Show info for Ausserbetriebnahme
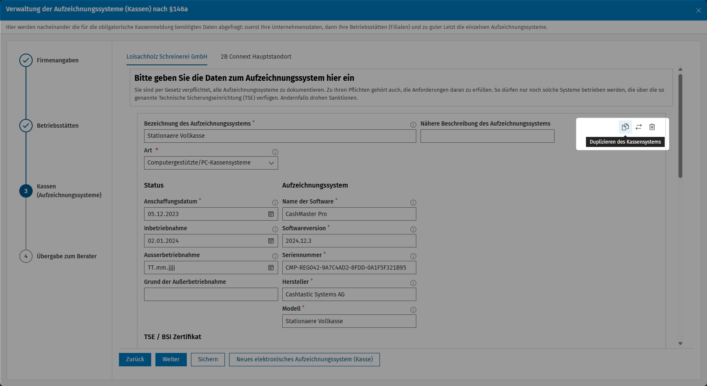Screen dimensions: 707x386 click(x=275, y=256)
